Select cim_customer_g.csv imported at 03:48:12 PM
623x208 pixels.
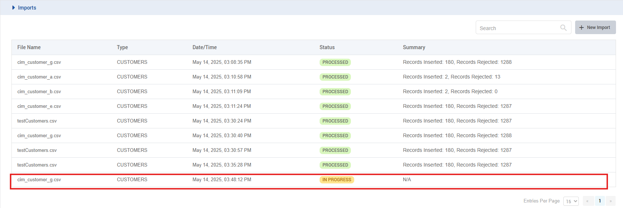click(x=39, y=180)
